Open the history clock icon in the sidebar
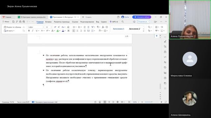 [165, 68]
